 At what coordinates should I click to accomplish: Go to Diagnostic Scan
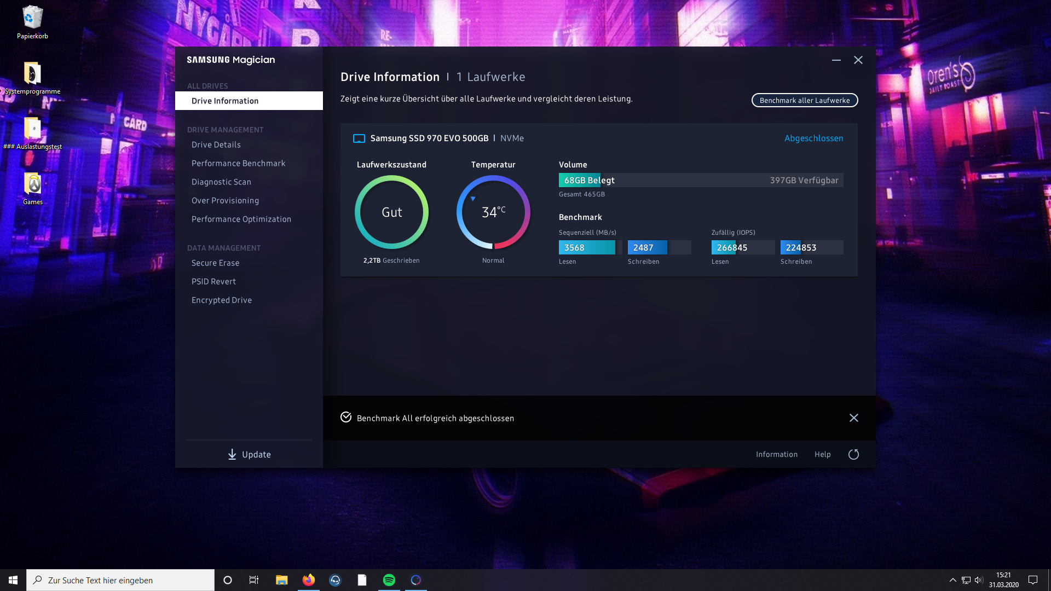coord(221,182)
